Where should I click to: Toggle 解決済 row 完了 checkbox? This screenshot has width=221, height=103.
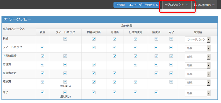click(x=171, y=82)
